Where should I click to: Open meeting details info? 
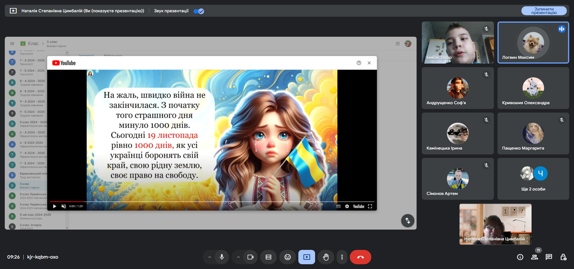tap(520, 257)
